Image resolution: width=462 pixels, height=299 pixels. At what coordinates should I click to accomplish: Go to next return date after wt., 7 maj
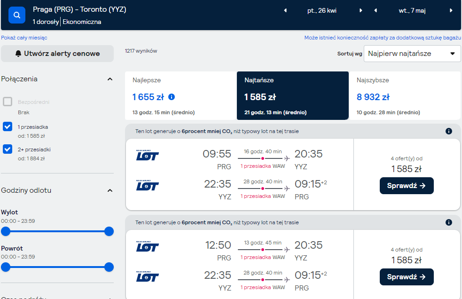click(451, 11)
